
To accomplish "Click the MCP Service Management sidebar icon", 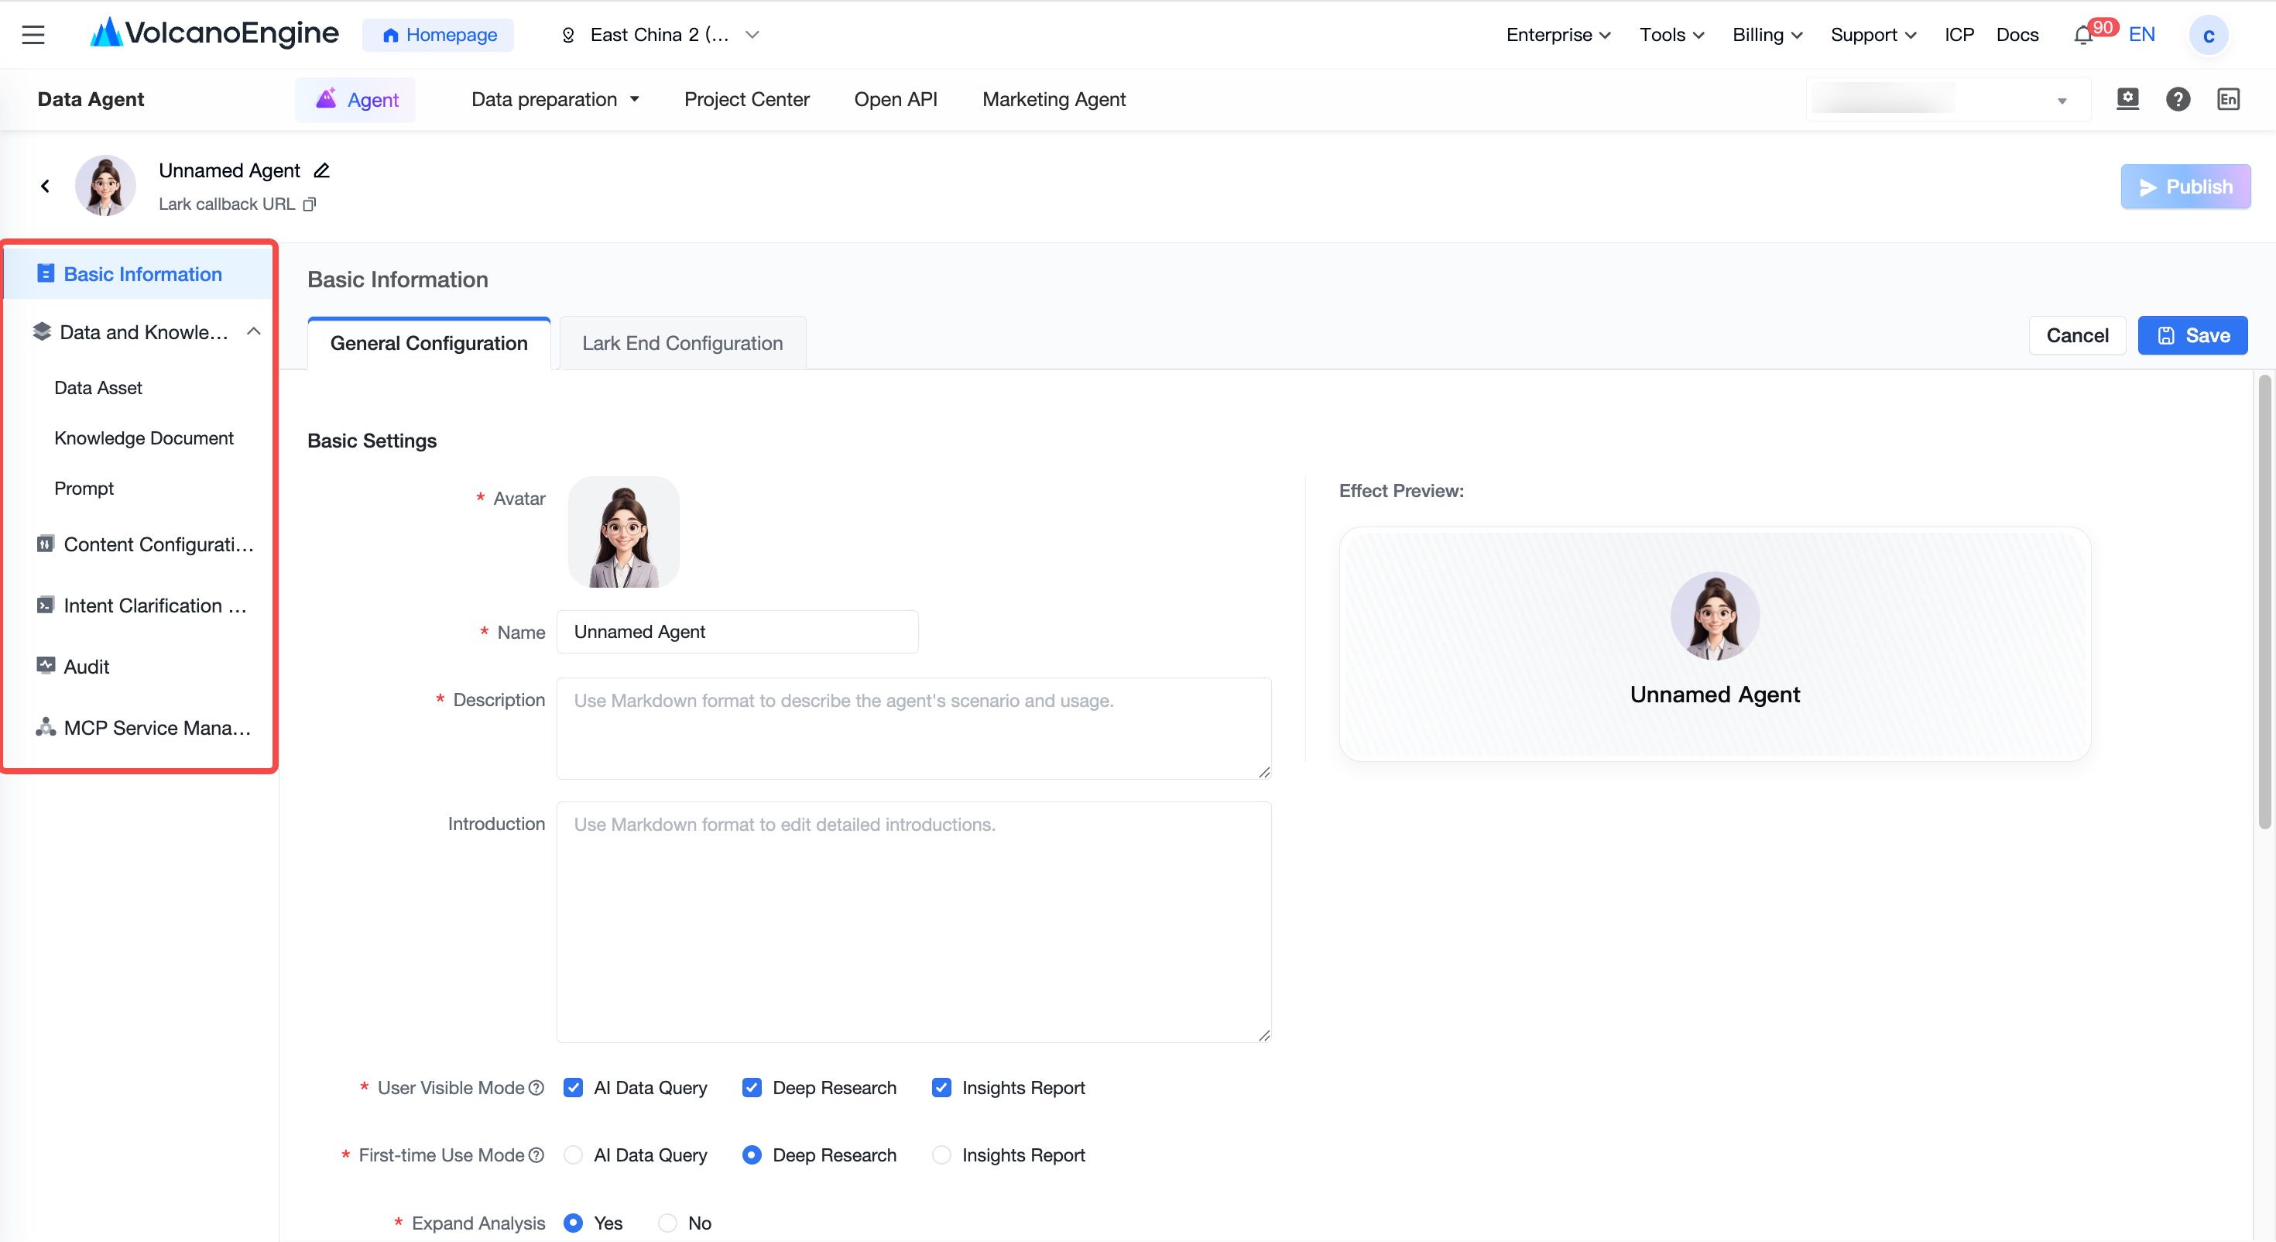I will 45,728.
